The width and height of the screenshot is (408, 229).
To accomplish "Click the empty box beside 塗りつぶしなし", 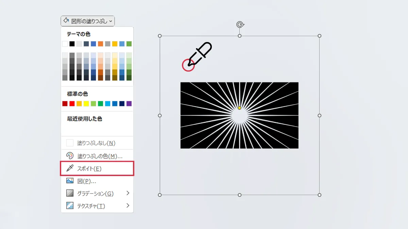I will (x=70, y=143).
